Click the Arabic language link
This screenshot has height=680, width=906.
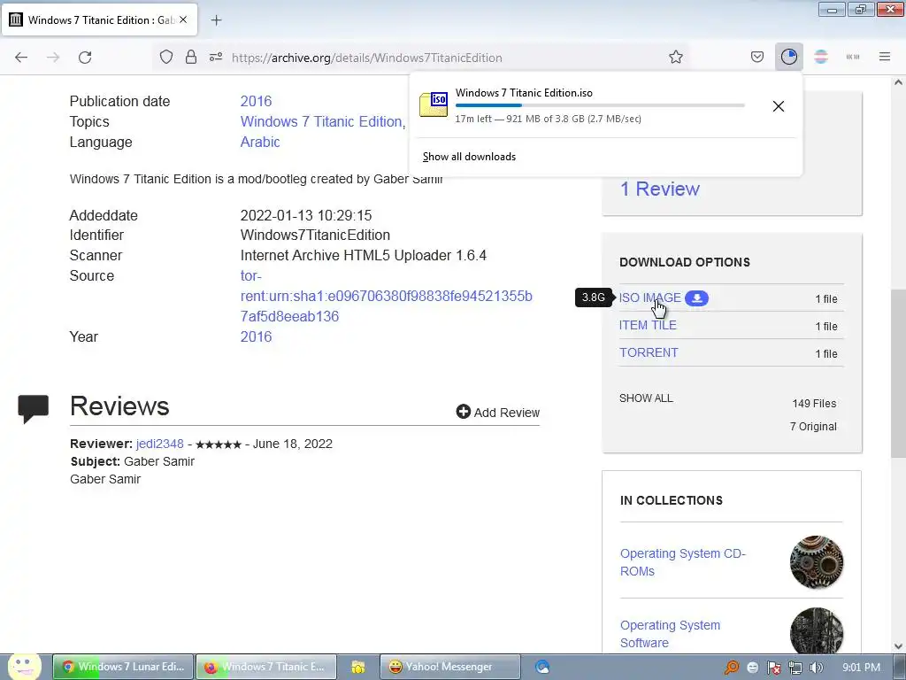(260, 142)
